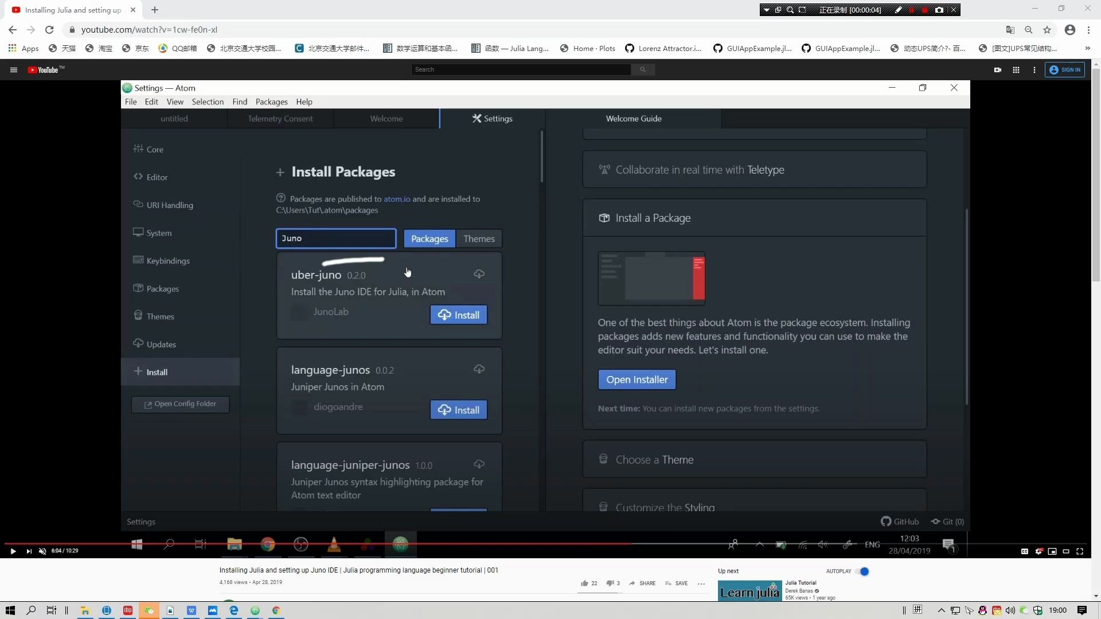The height and width of the screenshot is (619, 1101).
Task: Select the Installing Julia browser tab
Action: [69, 10]
